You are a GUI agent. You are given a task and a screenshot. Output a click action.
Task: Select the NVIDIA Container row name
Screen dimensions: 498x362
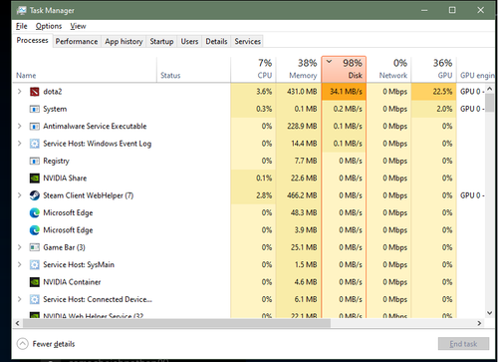tap(72, 282)
